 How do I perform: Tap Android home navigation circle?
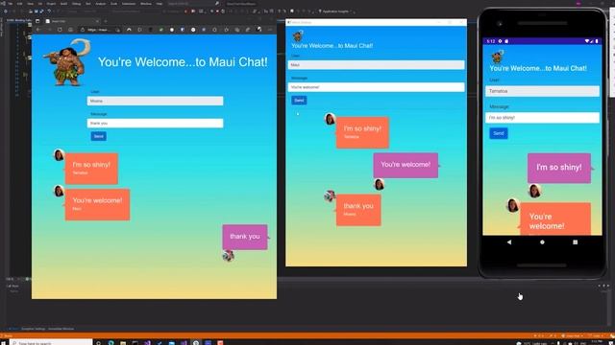[542, 242]
